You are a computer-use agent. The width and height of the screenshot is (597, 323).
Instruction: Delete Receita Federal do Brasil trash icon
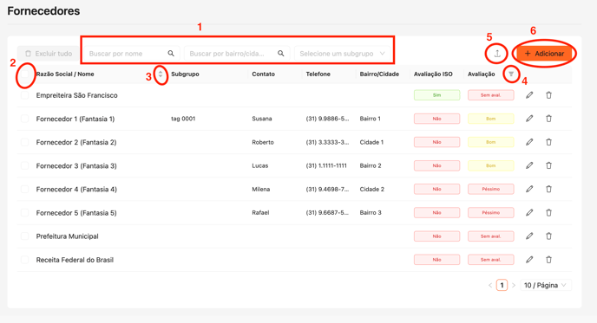point(548,260)
